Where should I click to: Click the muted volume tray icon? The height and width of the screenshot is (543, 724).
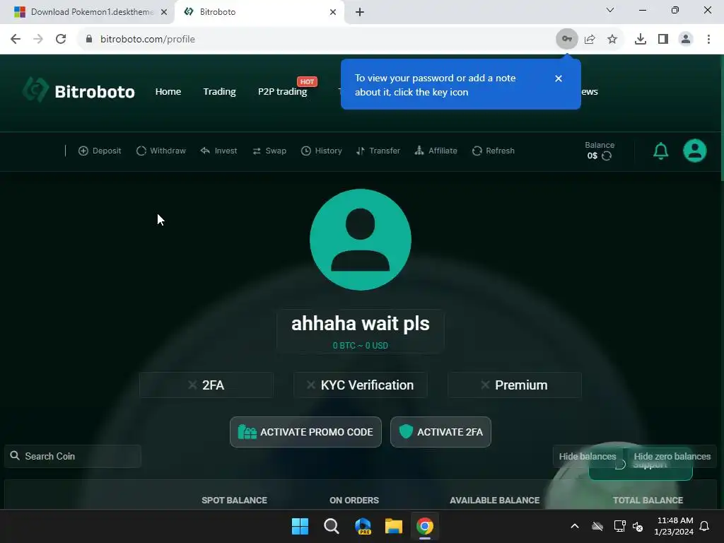[x=638, y=526]
